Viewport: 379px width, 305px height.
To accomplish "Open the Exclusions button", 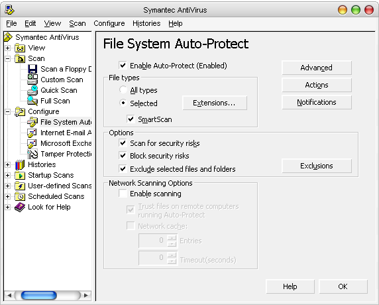I will (317, 166).
